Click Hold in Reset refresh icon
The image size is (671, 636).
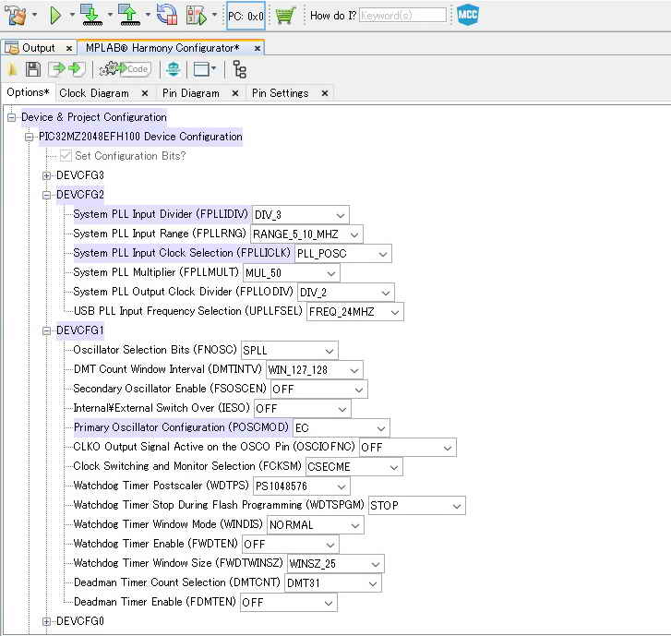coord(167,15)
